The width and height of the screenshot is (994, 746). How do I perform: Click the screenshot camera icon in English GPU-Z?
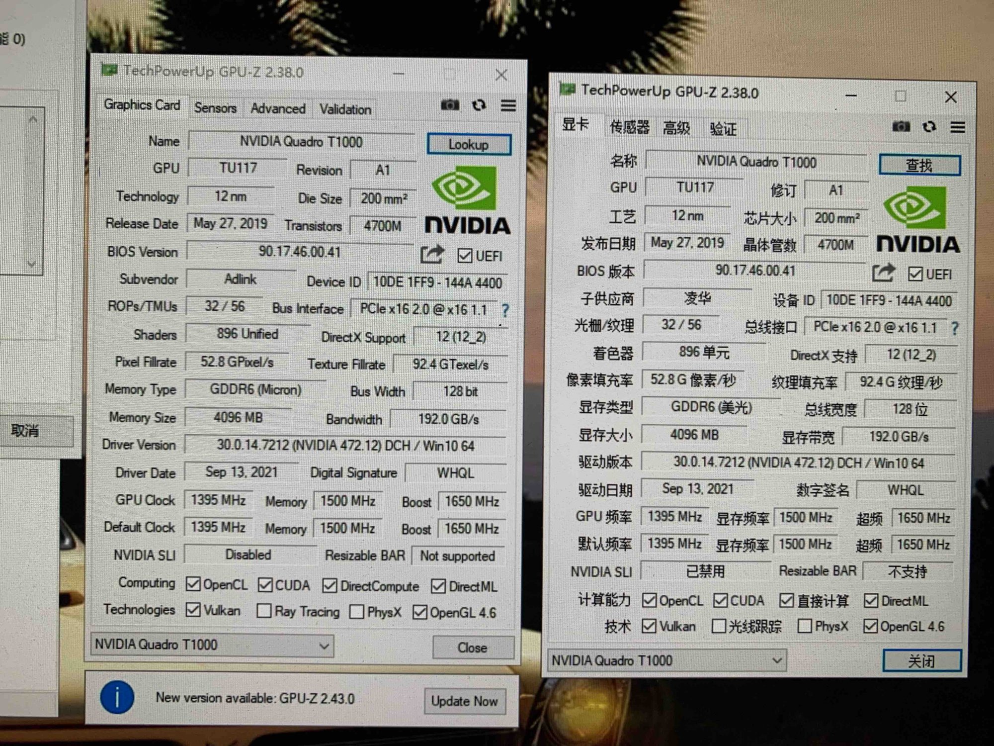450,105
